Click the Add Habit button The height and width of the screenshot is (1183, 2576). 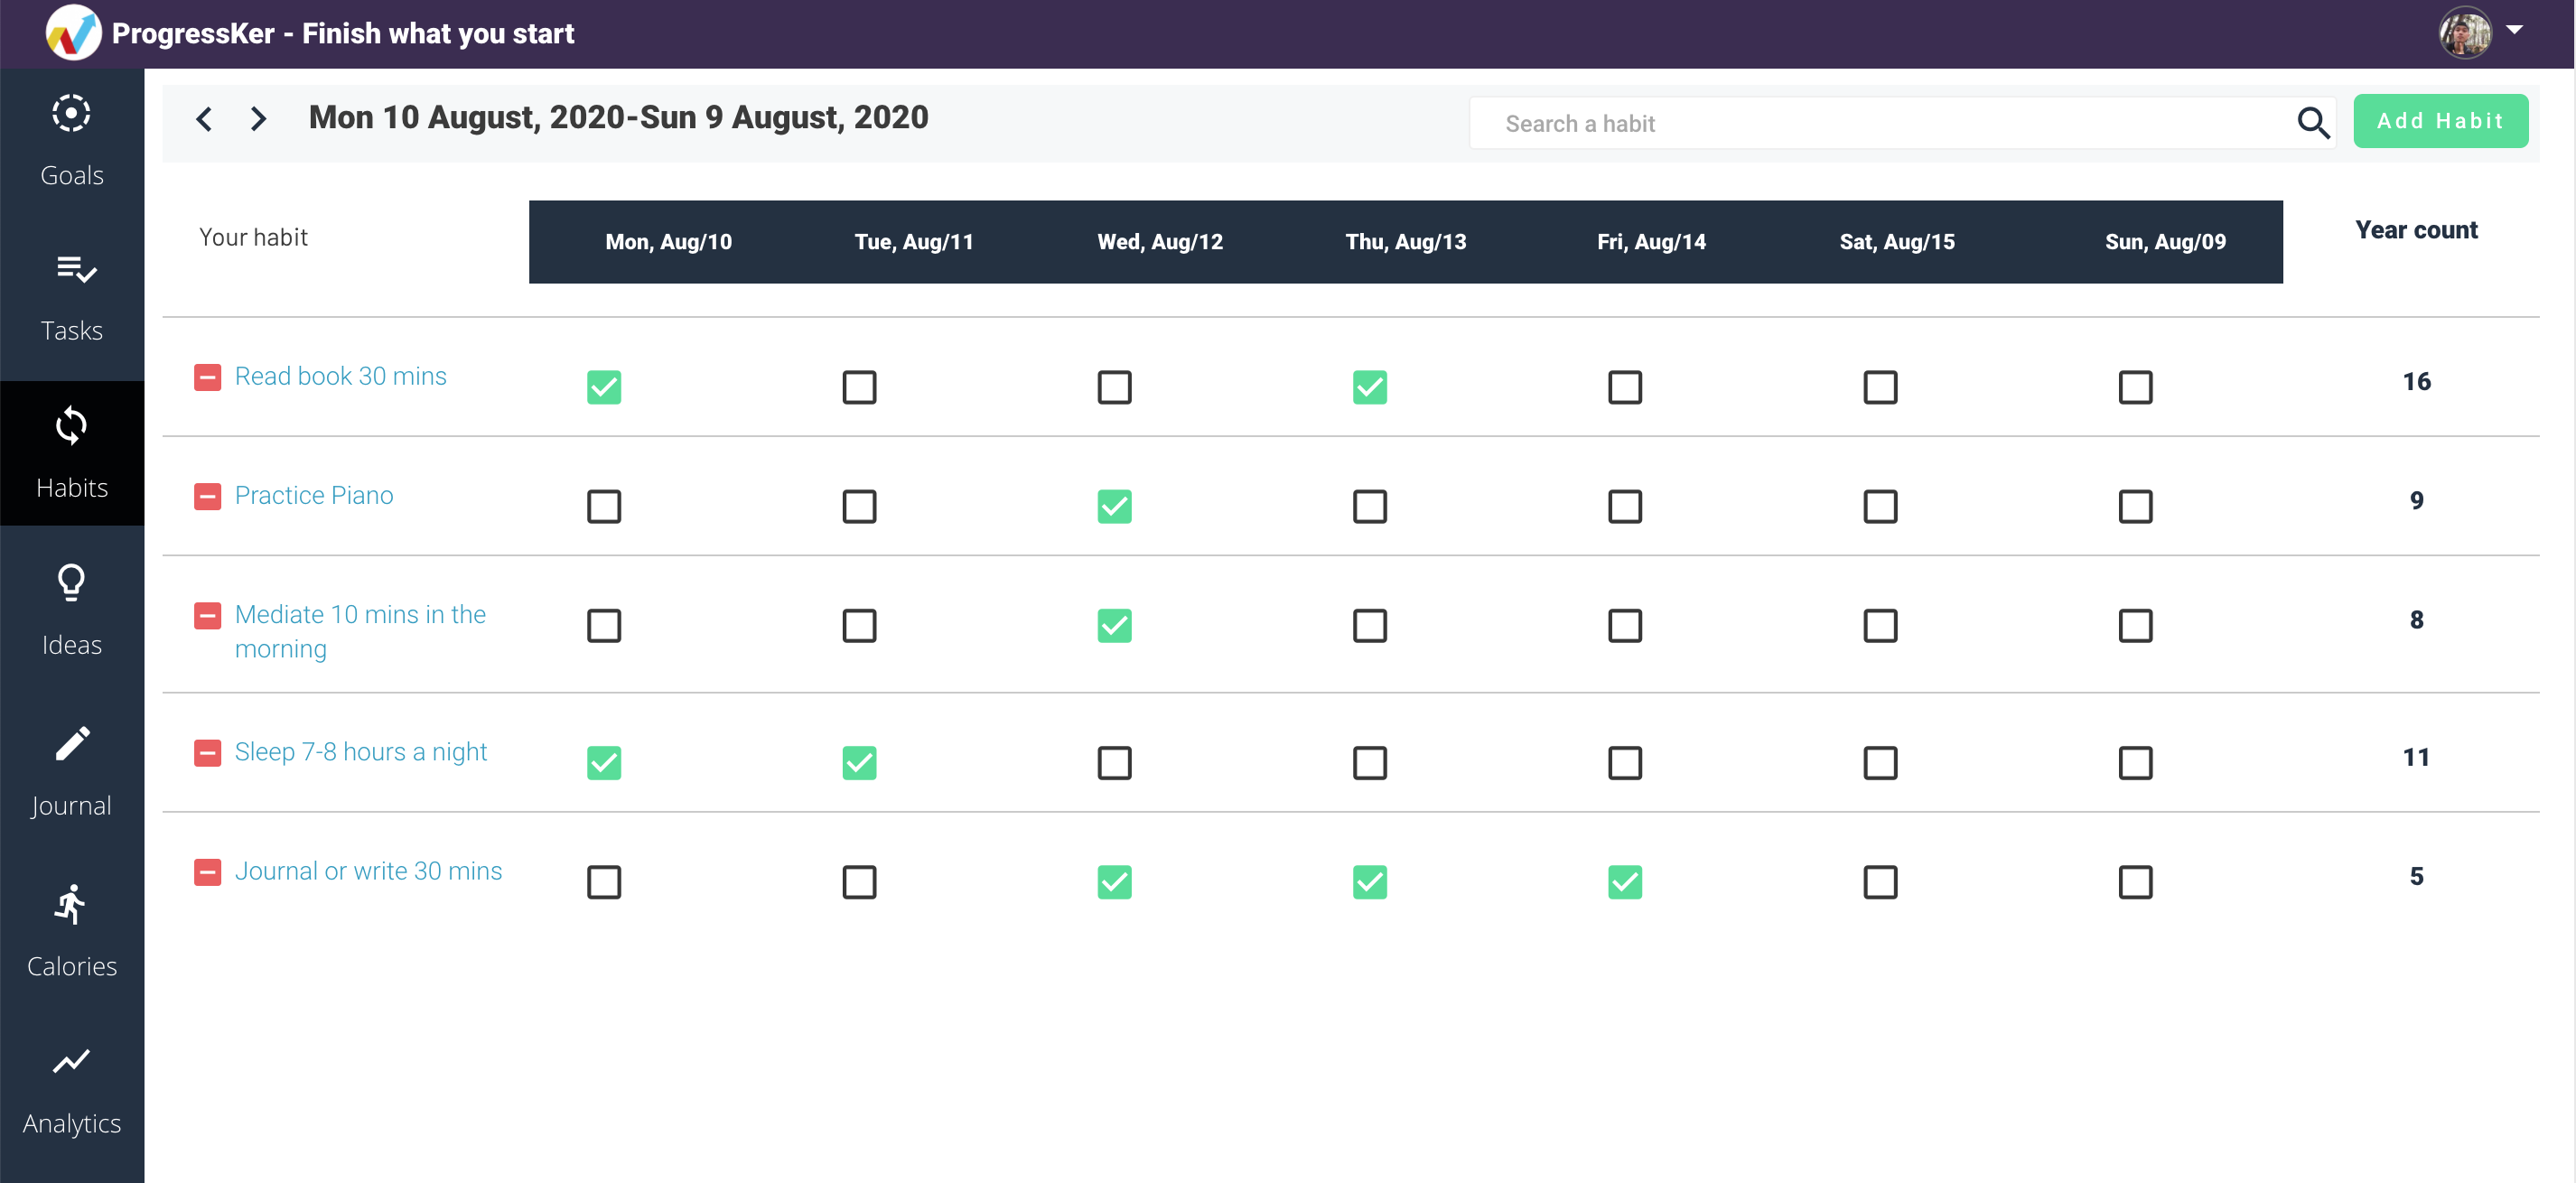[x=2440, y=121]
